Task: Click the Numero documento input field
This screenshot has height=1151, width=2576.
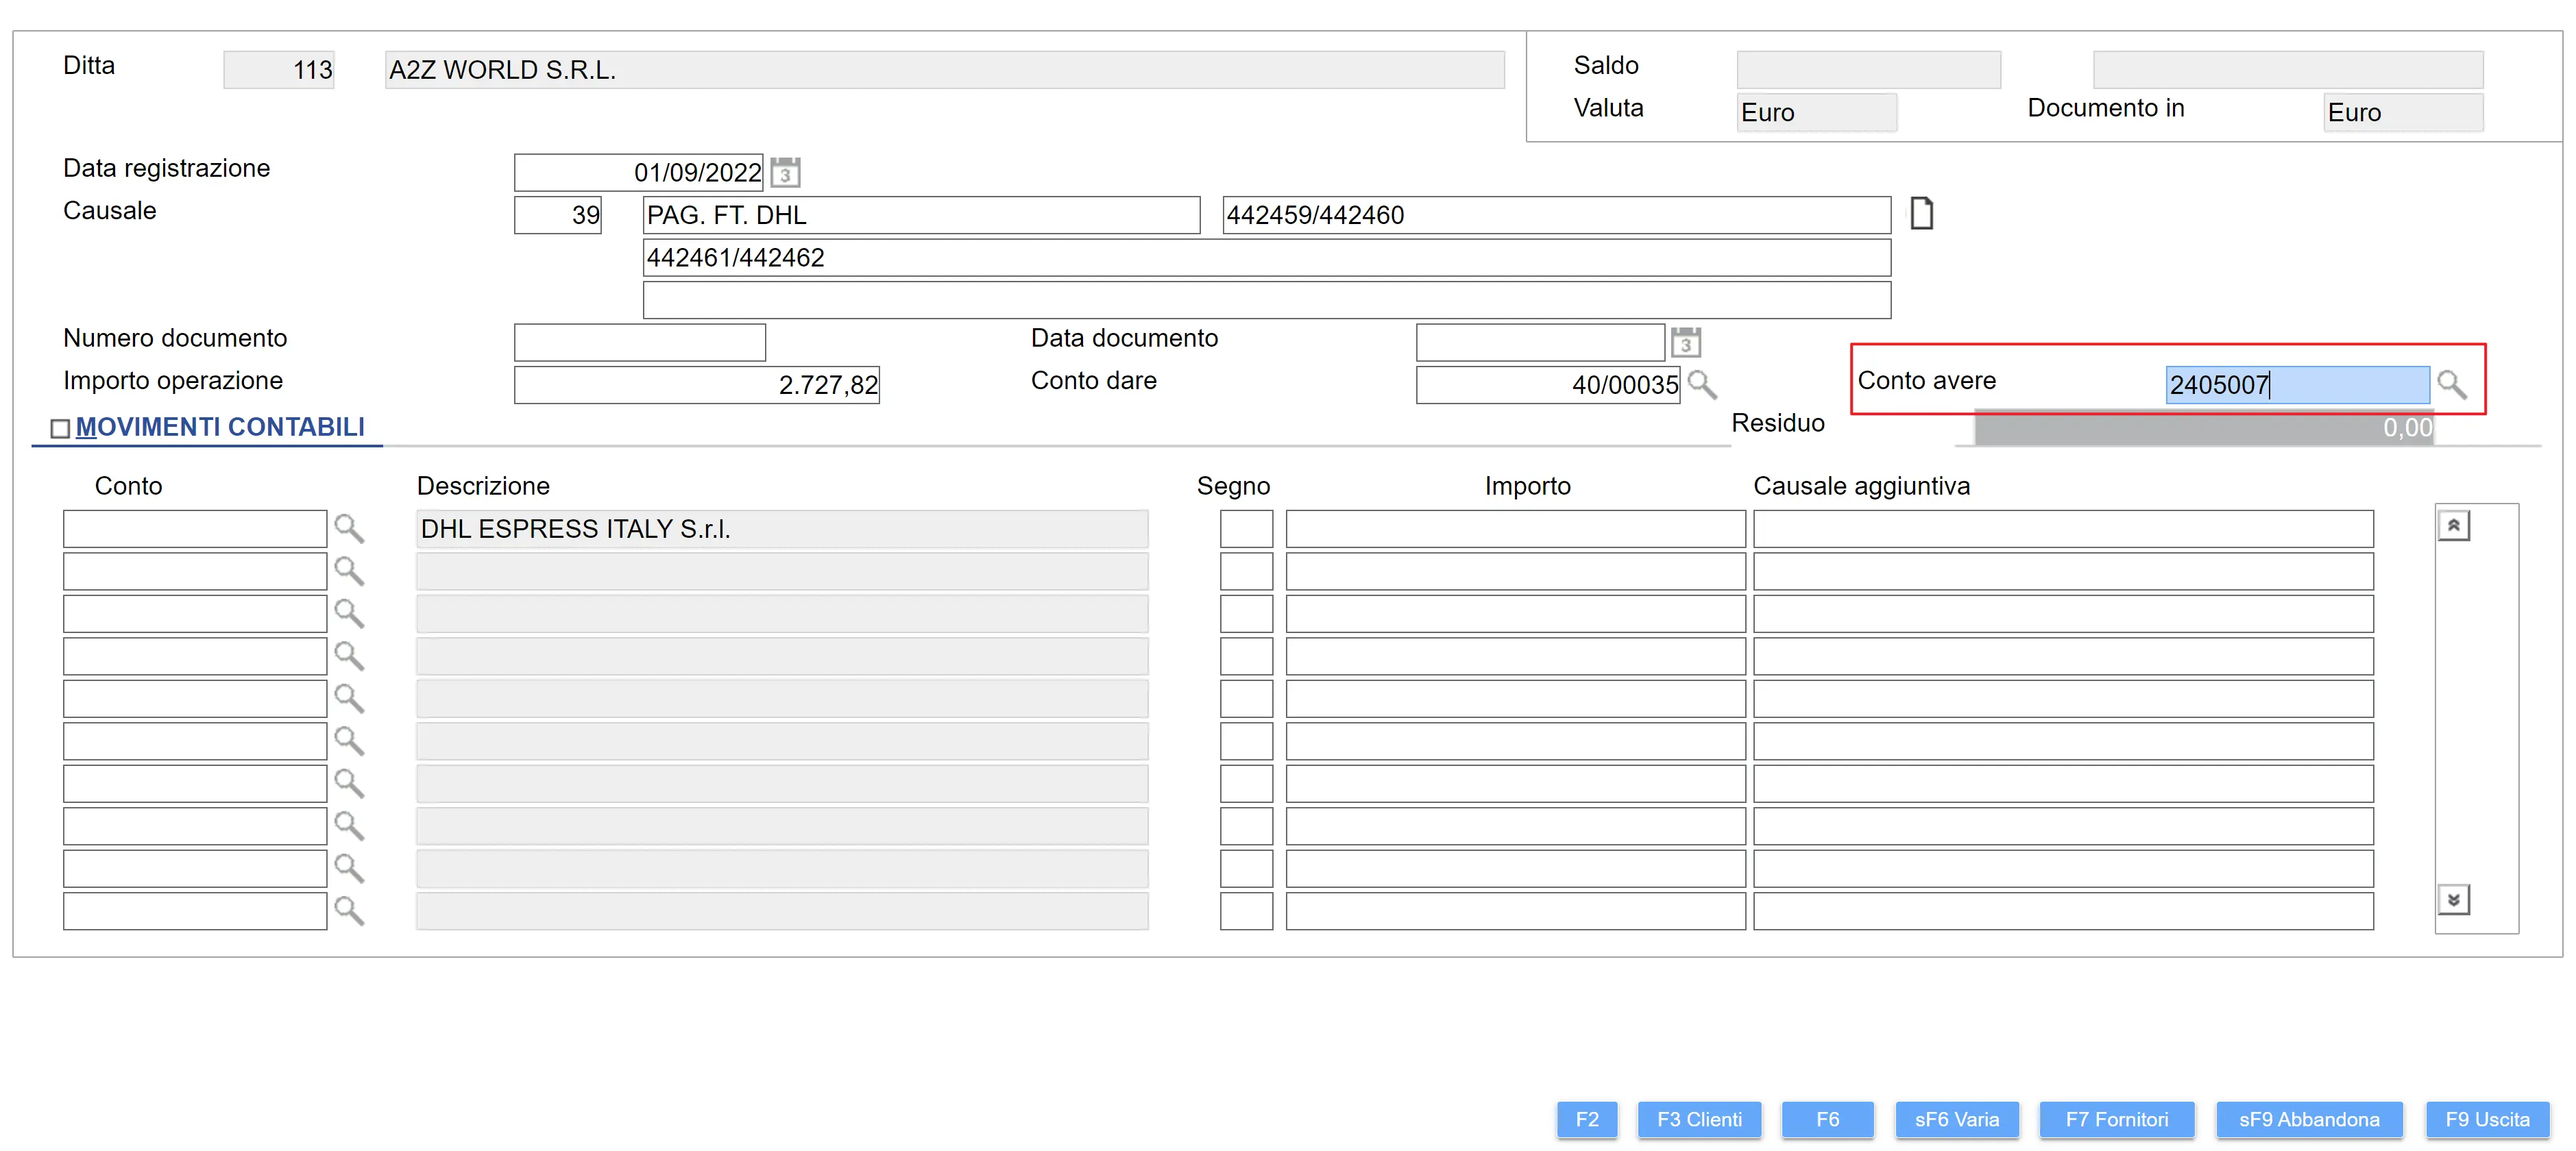Action: 639,343
